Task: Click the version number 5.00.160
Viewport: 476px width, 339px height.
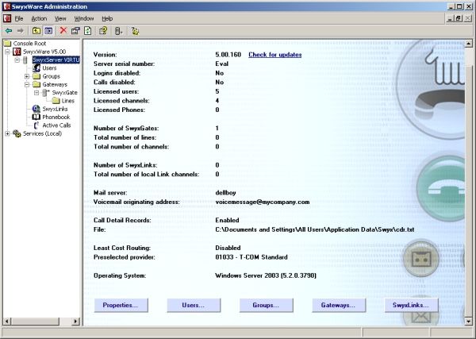Action: click(228, 55)
